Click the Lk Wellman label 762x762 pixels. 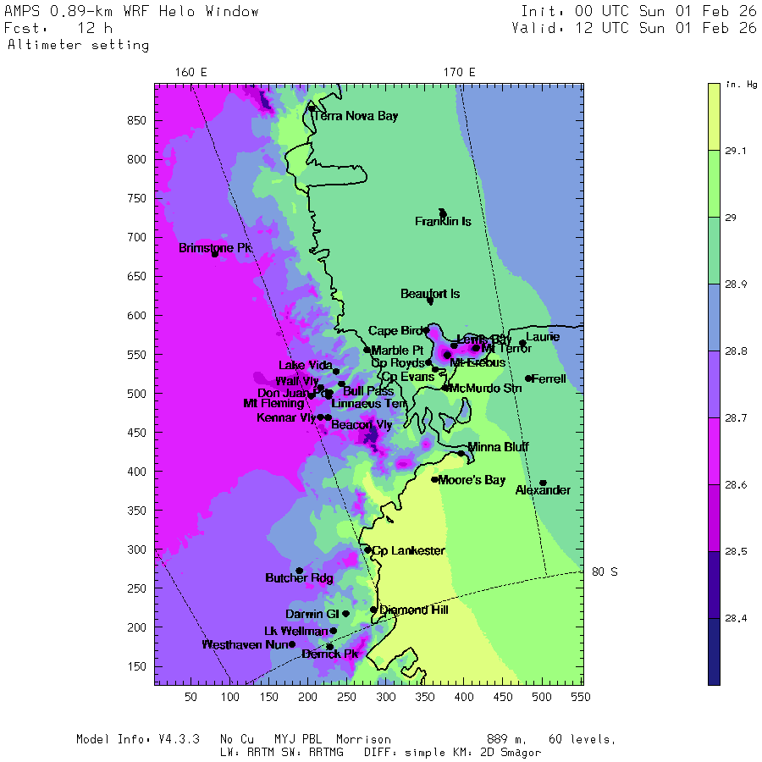click(x=296, y=631)
